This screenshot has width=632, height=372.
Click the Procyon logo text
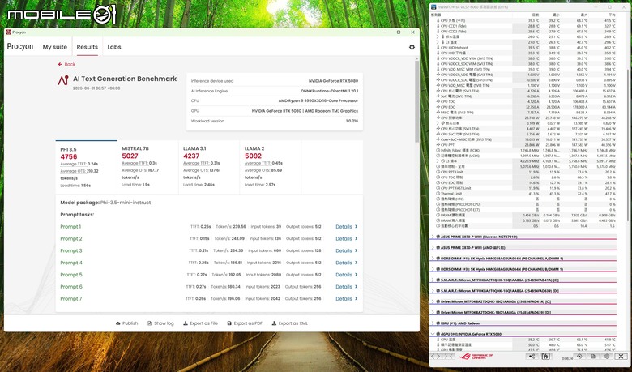tap(20, 47)
